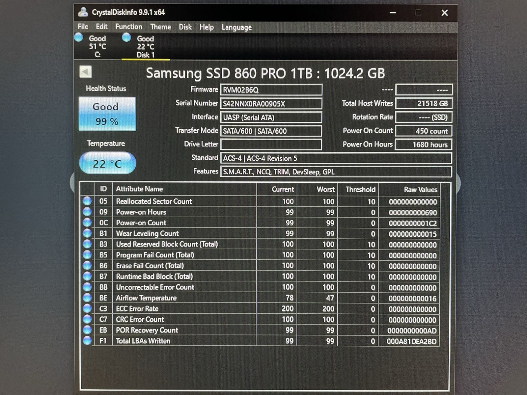Viewport: 527px width, 395px height.
Task: Click the unlabeled dashes field above Total Host Writes
Action: point(424,90)
